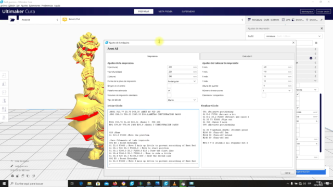This screenshot has height=187, width=333.
Task: Click the round indicator icon beside category chevron
Action: click(311, 58)
